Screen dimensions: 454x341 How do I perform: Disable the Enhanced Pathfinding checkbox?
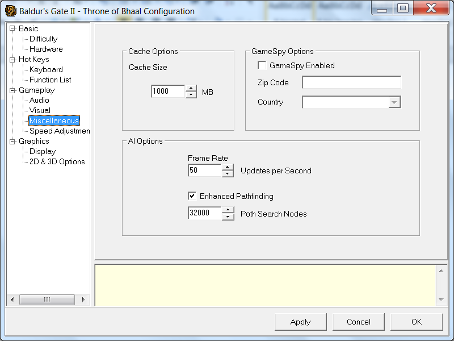192,196
